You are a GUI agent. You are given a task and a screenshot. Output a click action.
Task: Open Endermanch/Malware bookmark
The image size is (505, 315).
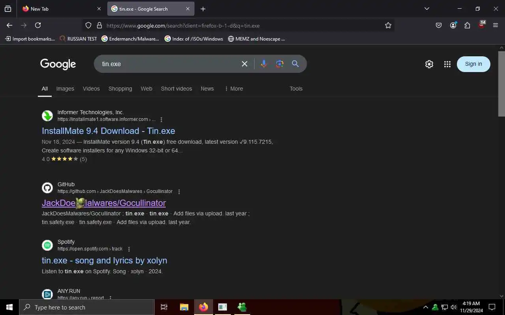coord(130,39)
